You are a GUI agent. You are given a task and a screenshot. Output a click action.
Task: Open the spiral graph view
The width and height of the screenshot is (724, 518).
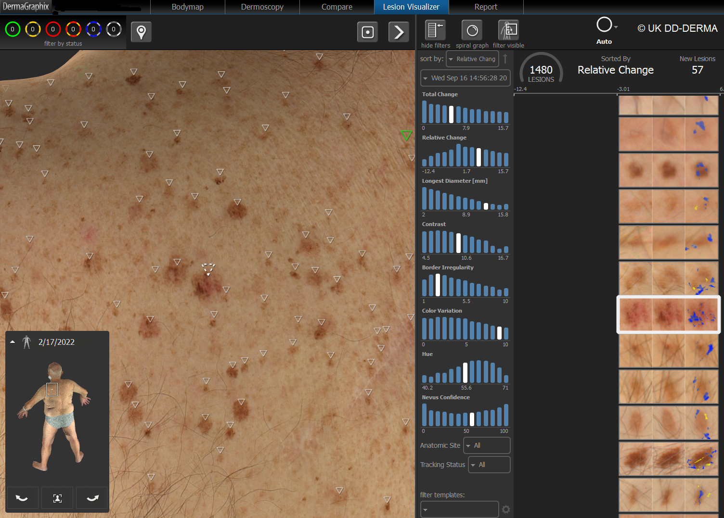[472, 30]
